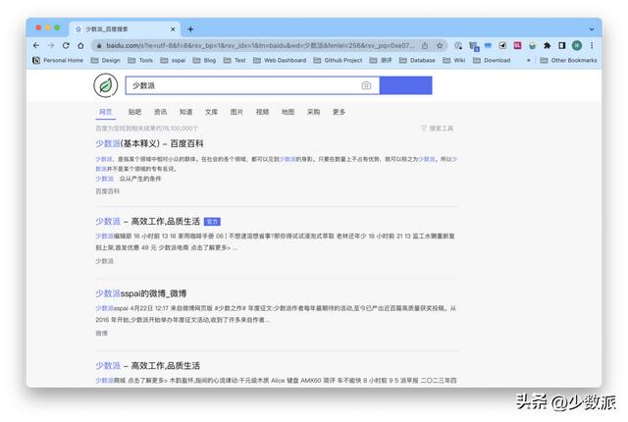Image resolution: width=628 pixels, height=422 pixels.
Task: Switch to the 贴吧 tab
Action: (x=134, y=112)
